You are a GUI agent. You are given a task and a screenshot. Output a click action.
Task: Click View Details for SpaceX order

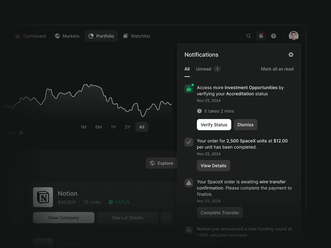pyautogui.click(x=213, y=166)
